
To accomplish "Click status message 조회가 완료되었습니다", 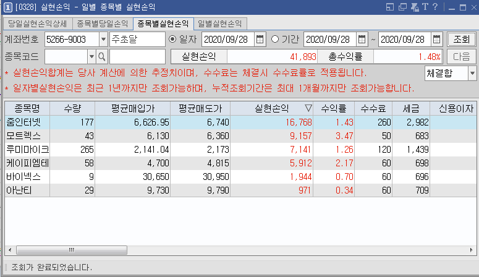I will (x=51, y=267).
